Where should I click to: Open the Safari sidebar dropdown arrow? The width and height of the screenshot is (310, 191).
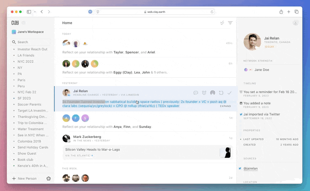35,12
